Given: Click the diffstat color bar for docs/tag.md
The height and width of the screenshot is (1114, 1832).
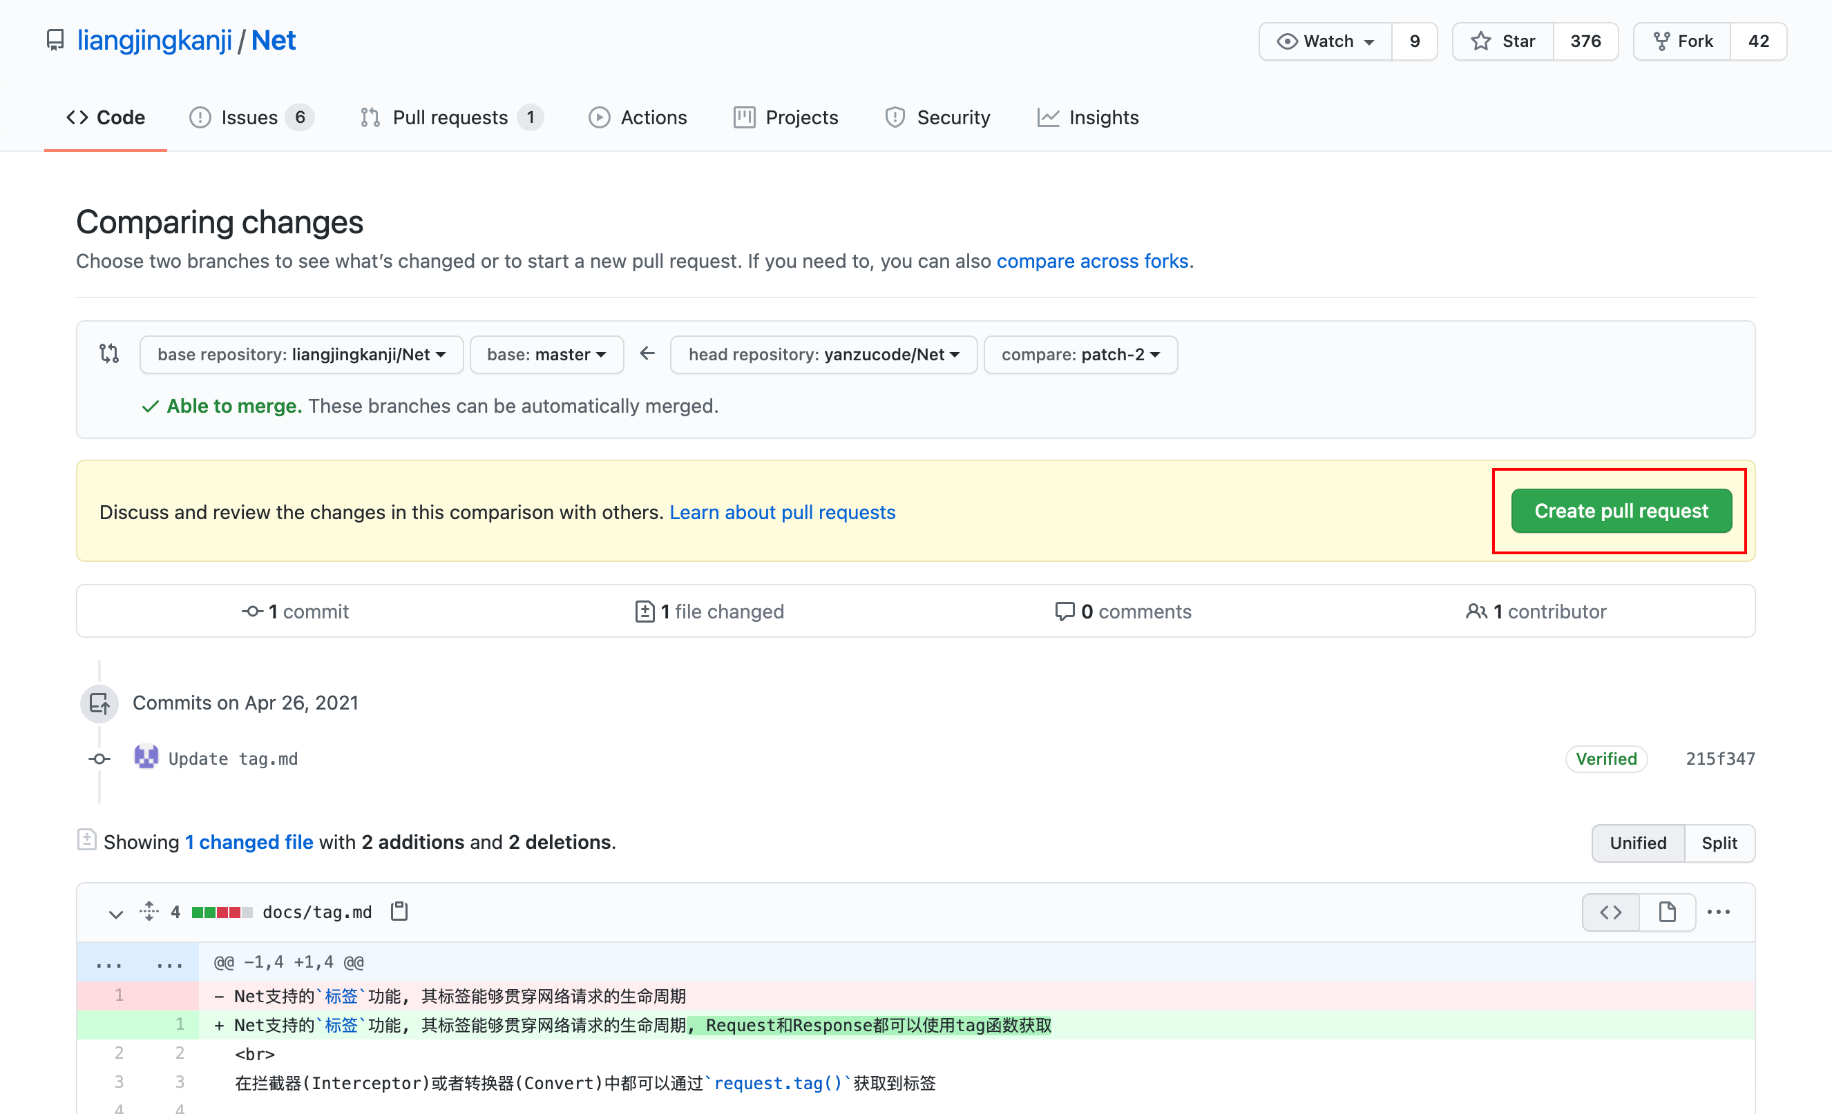Looking at the screenshot, I should [x=222, y=912].
